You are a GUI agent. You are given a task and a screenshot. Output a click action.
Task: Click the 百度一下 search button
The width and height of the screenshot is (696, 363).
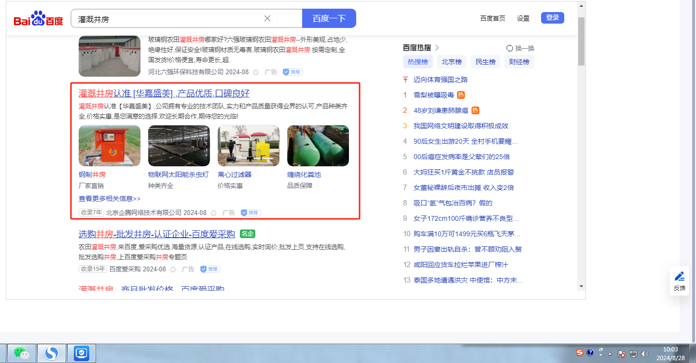click(329, 18)
